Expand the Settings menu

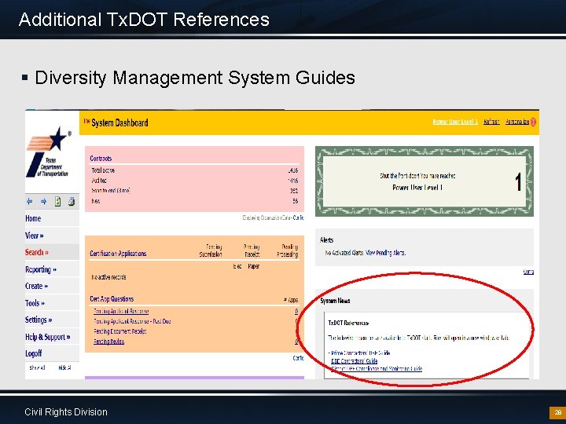(x=39, y=320)
